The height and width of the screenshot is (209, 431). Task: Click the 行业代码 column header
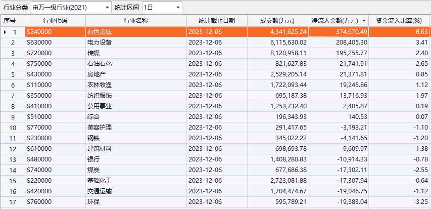(55, 21)
